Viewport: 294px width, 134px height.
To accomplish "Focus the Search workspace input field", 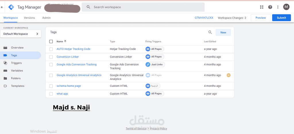I will (143, 7).
